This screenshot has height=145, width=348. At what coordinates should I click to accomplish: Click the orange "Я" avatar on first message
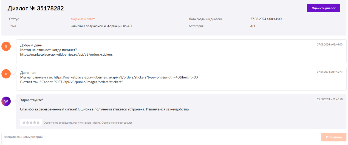[x=6, y=46]
